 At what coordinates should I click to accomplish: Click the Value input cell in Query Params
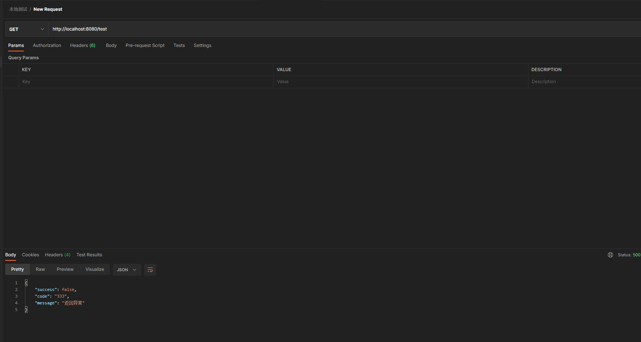tap(401, 82)
